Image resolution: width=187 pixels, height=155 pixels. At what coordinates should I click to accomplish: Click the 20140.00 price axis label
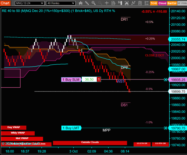pyautogui.click(x=178, y=11)
